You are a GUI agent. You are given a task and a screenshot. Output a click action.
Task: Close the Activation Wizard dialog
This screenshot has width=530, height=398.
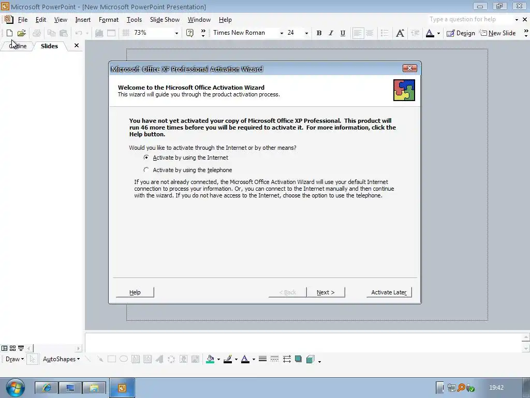(410, 68)
